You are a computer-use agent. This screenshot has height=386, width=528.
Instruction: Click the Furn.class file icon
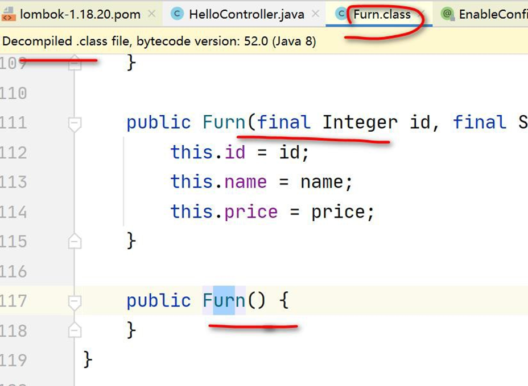(x=341, y=14)
